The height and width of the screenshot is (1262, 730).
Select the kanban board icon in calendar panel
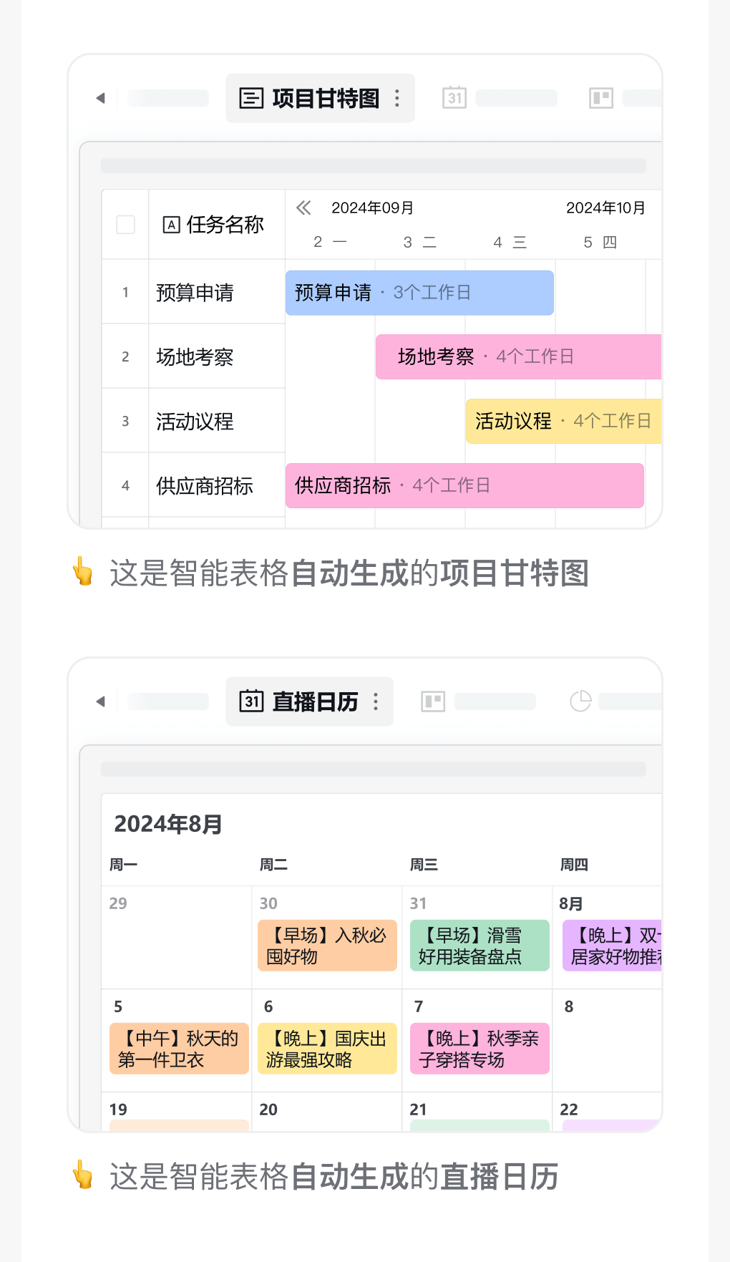point(433,702)
